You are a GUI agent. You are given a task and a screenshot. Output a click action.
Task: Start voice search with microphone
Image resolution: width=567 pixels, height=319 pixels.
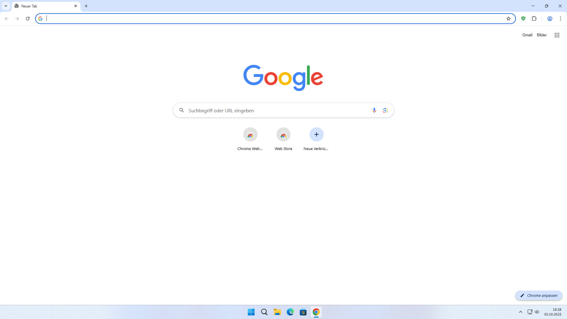[x=374, y=110]
